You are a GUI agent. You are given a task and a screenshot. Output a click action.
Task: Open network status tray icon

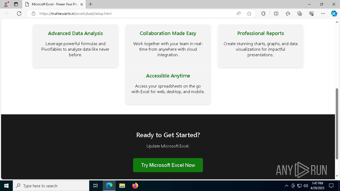click(299, 186)
